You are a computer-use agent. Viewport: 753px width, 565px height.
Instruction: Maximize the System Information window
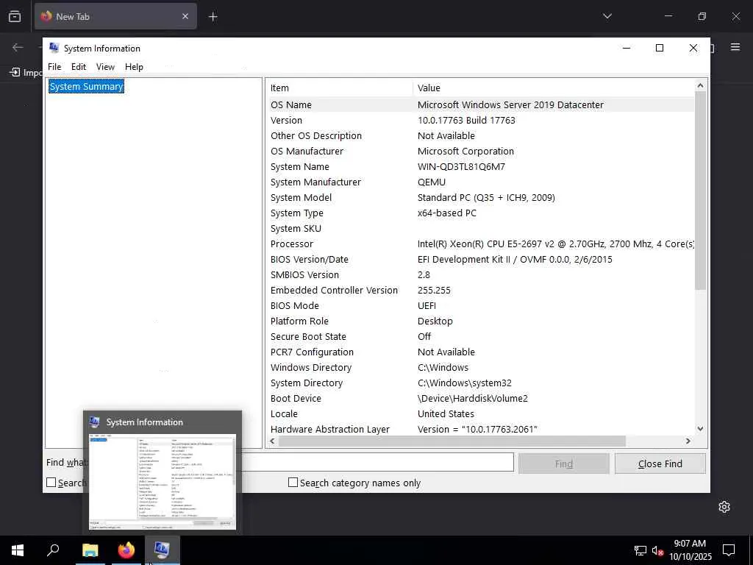click(x=660, y=48)
